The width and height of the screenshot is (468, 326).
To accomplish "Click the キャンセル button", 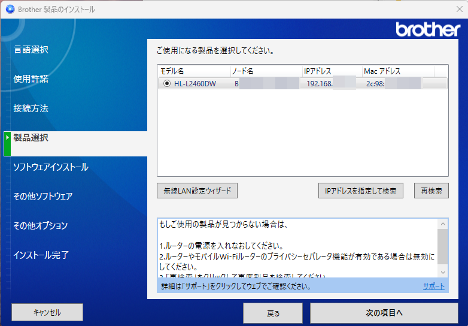I will (x=47, y=312).
